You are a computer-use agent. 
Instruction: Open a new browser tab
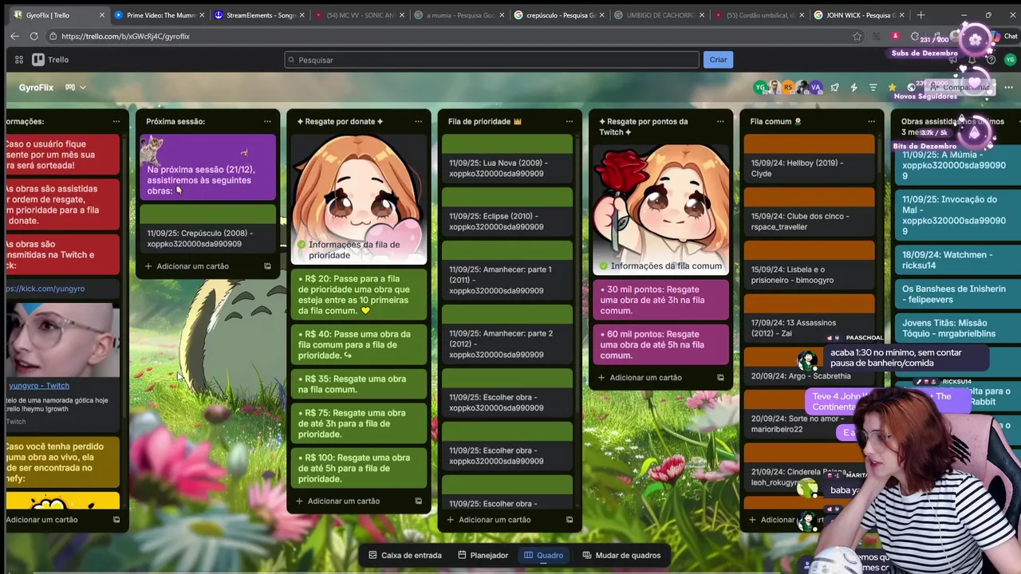[920, 15]
